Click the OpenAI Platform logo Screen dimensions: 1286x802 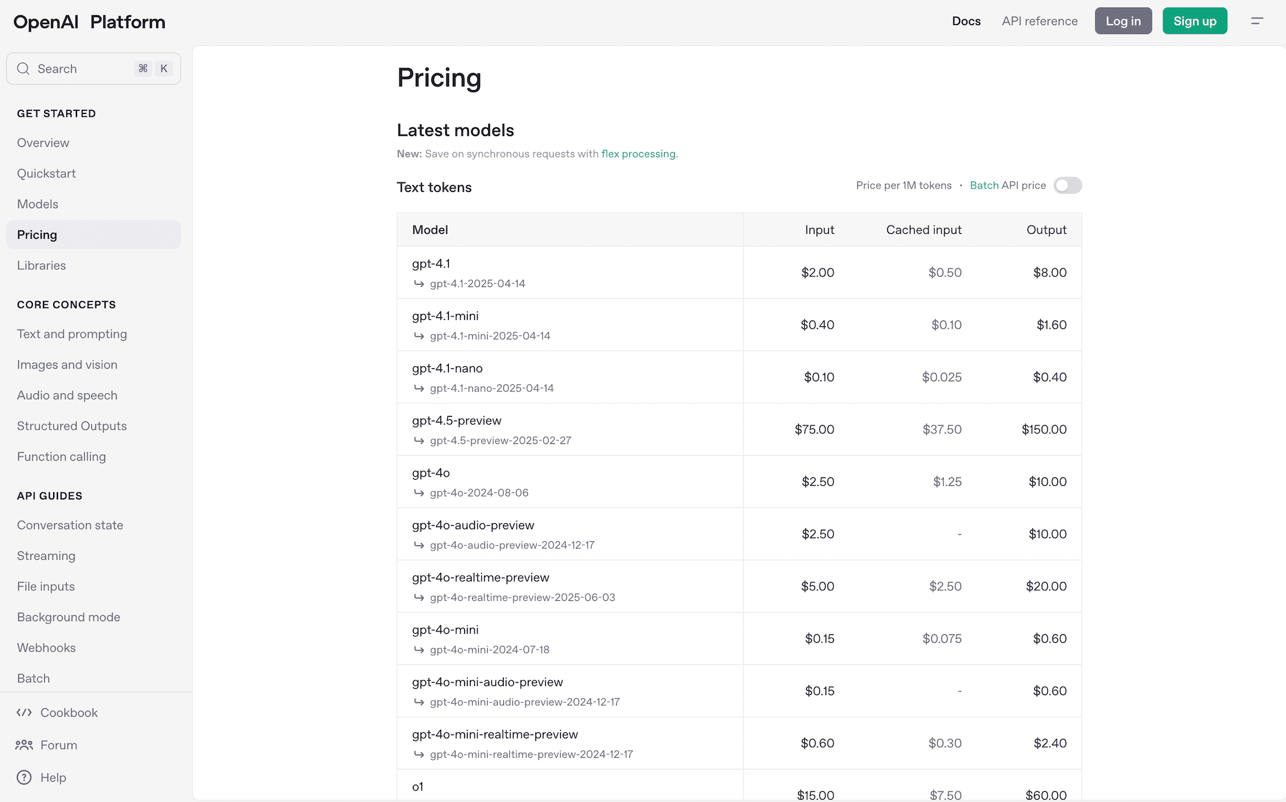89,22
